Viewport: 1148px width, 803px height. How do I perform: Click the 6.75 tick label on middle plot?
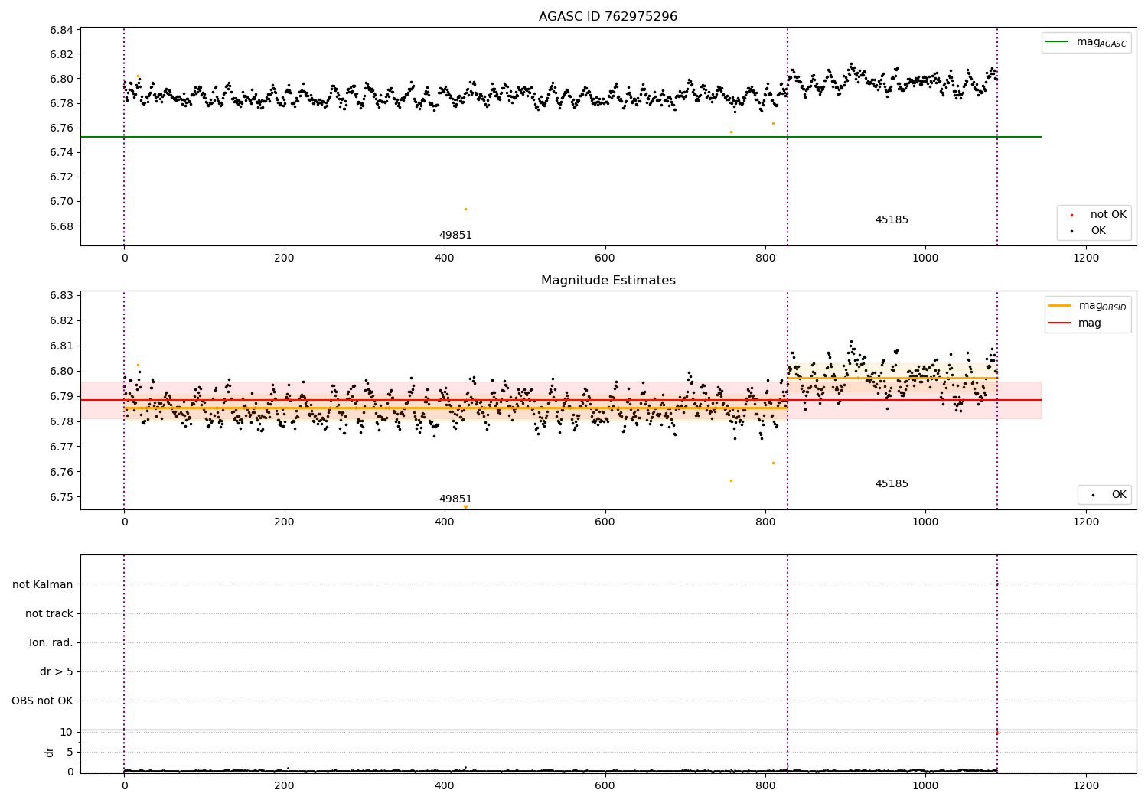[x=61, y=497]
